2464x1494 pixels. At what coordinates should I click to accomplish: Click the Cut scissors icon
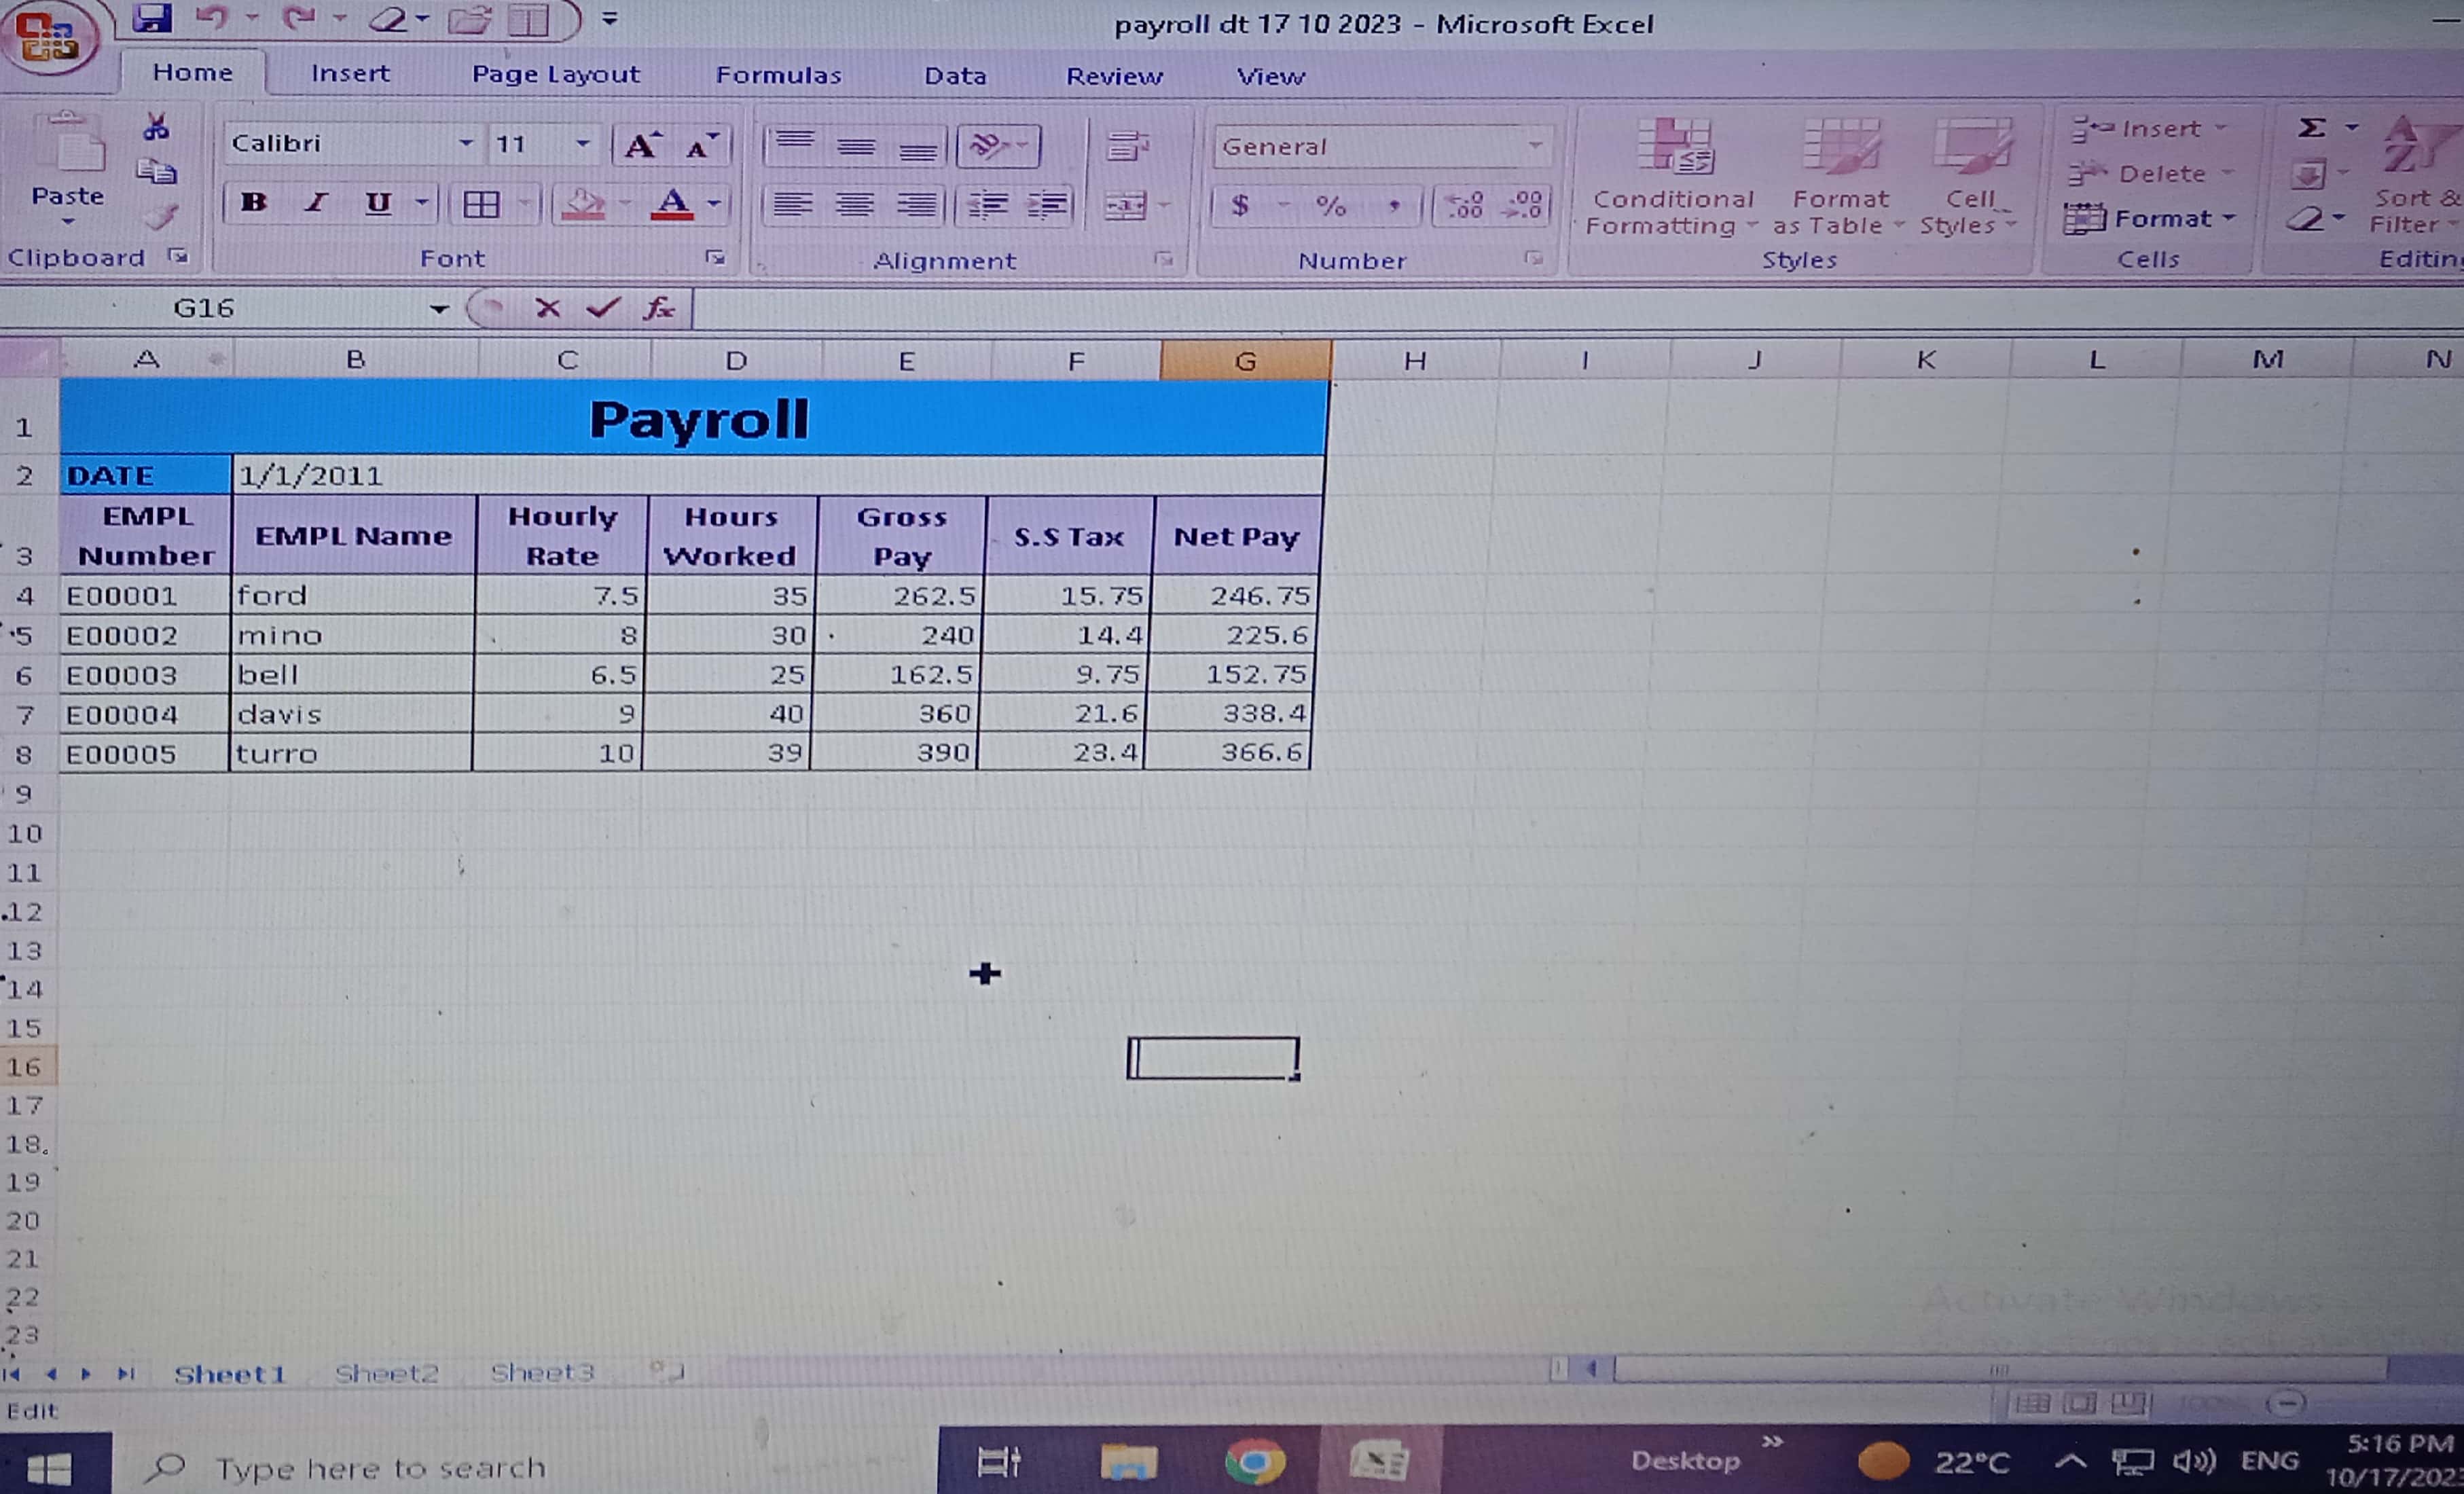[x=156, y=127]
